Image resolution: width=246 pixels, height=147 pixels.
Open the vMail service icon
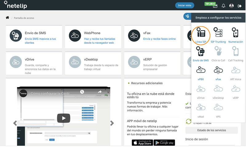pos(201,107)
